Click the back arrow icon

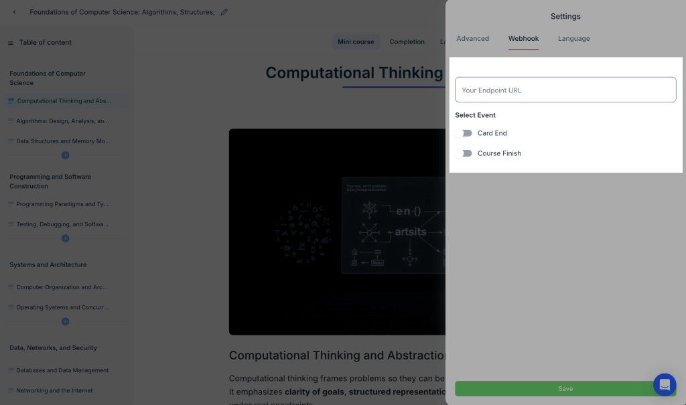15,12
